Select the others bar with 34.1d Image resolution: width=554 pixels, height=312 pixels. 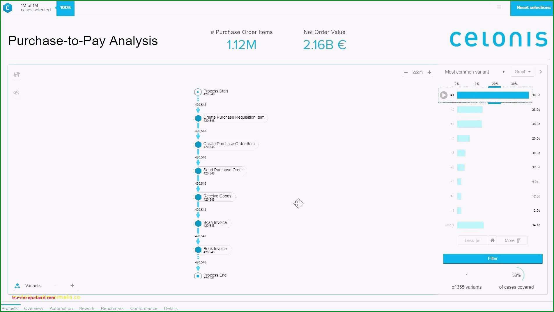(470, 225)
